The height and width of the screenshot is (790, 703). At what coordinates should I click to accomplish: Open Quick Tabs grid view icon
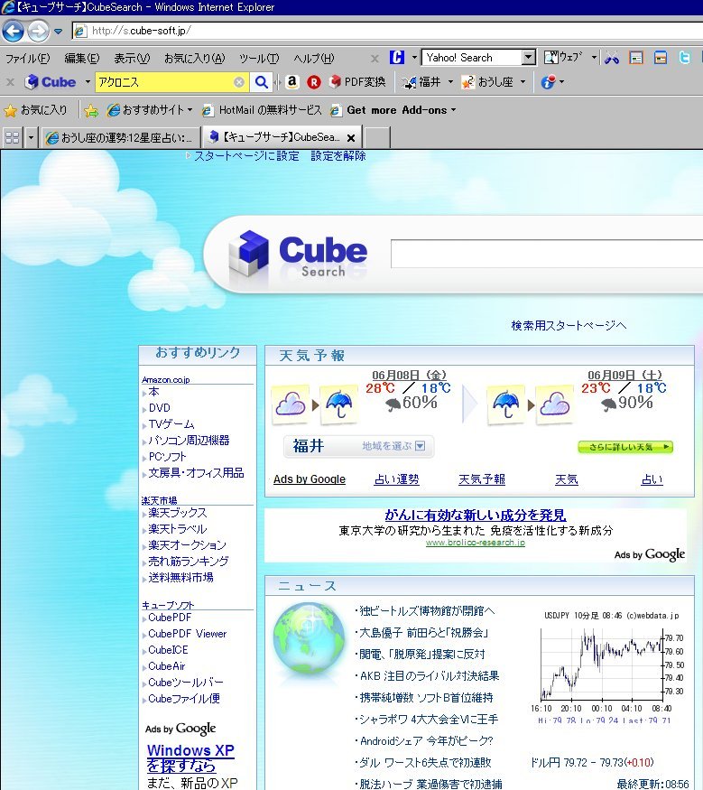pyautogui.click(x=13, y=137)
